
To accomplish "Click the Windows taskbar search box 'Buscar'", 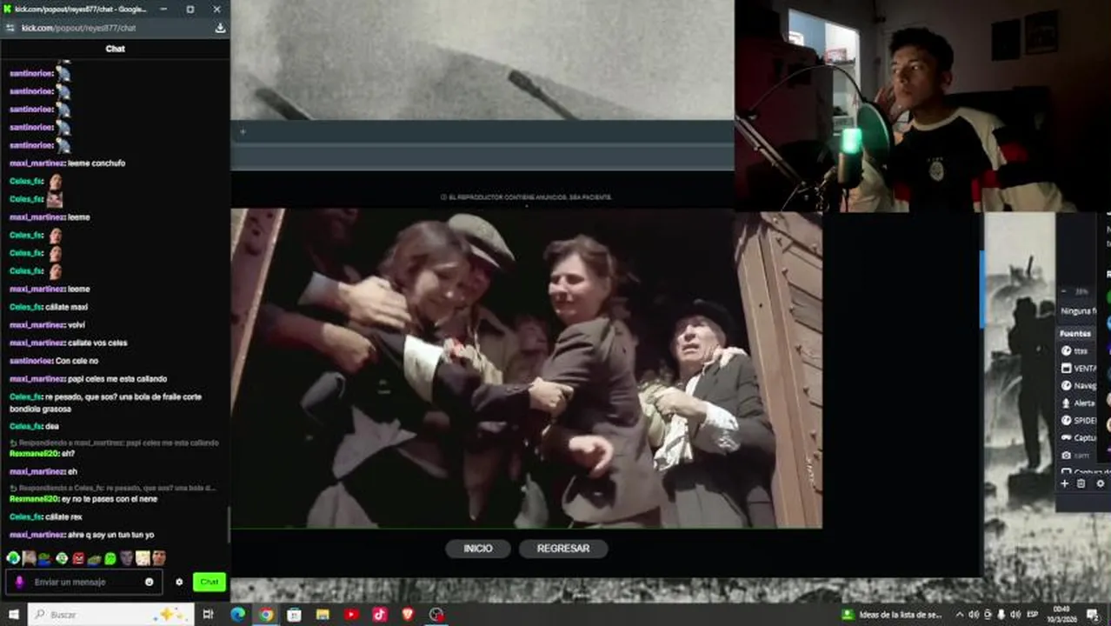I will tap(111, 615).
